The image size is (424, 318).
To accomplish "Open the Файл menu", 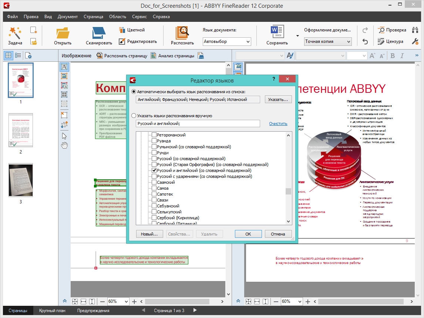I will click(x=13, y=17).
